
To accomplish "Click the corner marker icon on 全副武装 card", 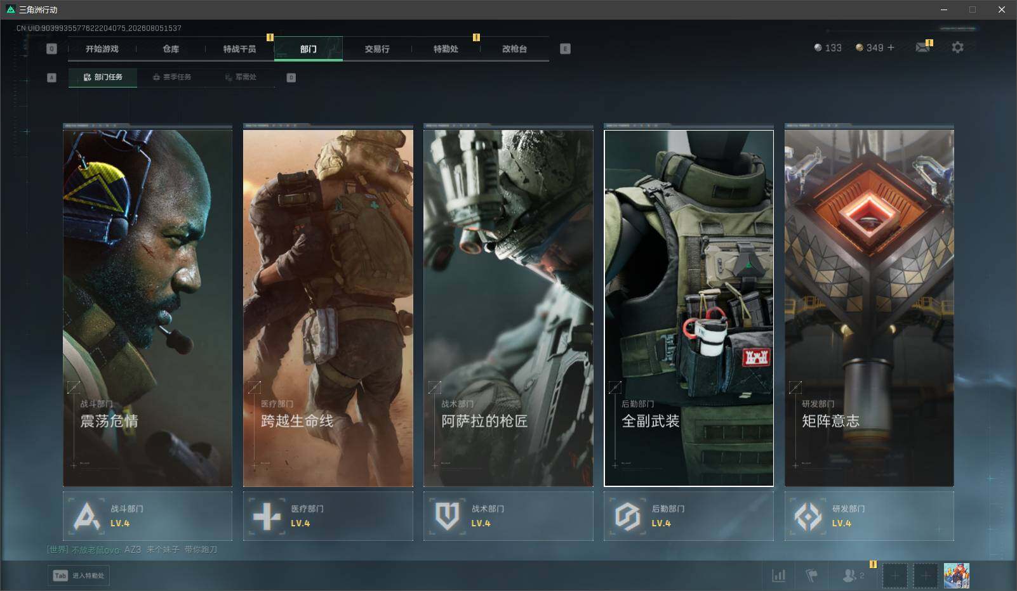I will coord(615,387).
